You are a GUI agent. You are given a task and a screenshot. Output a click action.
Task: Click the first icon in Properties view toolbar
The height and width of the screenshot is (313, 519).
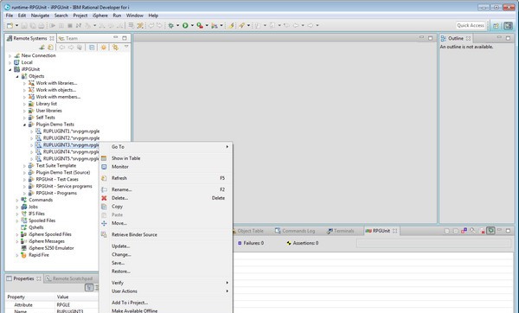coord(89,288)
